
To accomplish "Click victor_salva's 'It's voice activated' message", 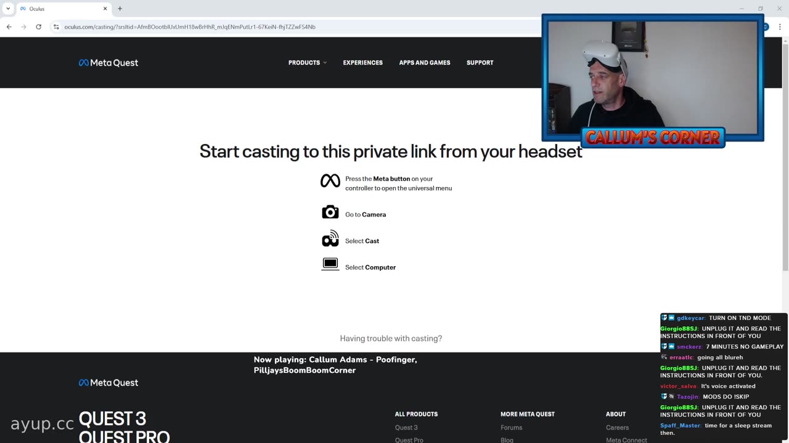I will tap(728, 386).
